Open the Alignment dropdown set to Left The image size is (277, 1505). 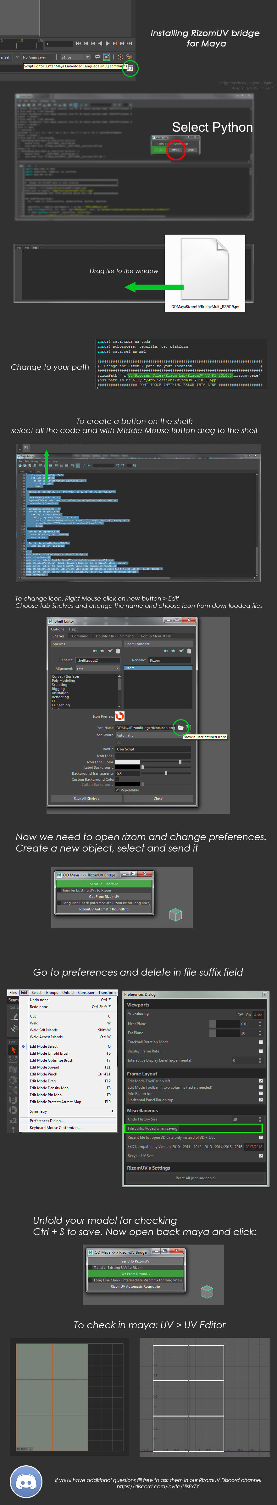[x=98, y=668]
